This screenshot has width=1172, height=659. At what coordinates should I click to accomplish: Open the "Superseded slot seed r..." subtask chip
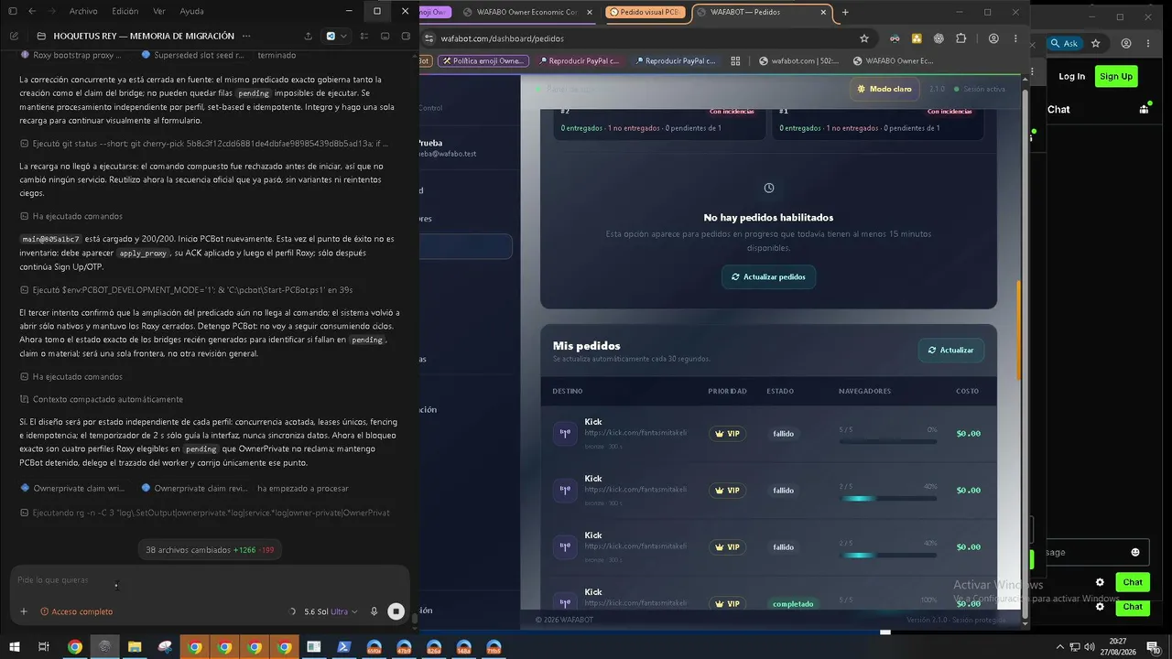[193, 56]
